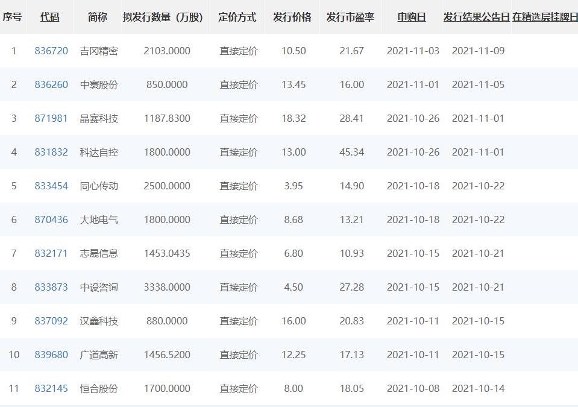Click result date 2021-11-05

[x=478, y=85]
